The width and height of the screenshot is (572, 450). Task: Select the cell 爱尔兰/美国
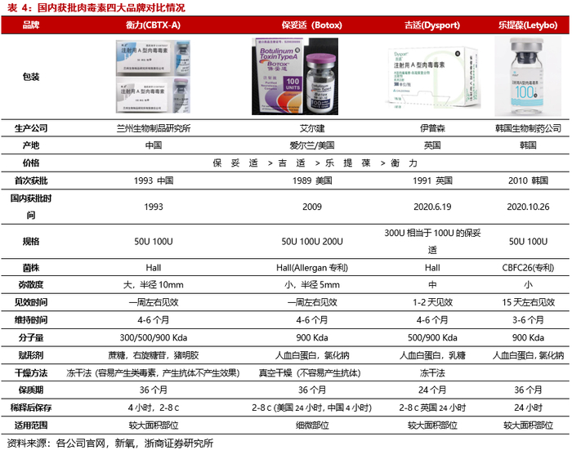point(312,145)
